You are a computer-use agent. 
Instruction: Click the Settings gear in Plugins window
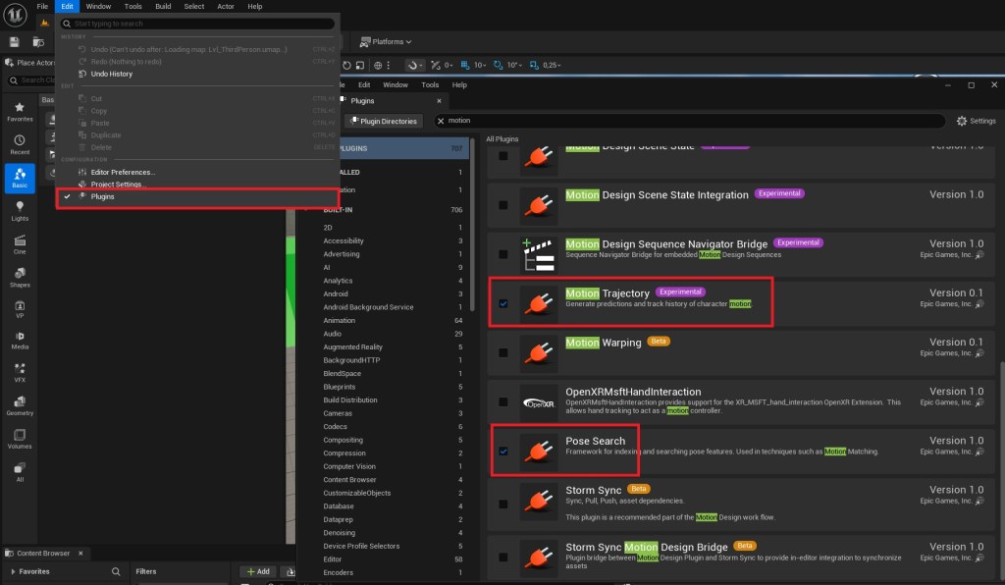pyautogui.click(x=976, y=121)
